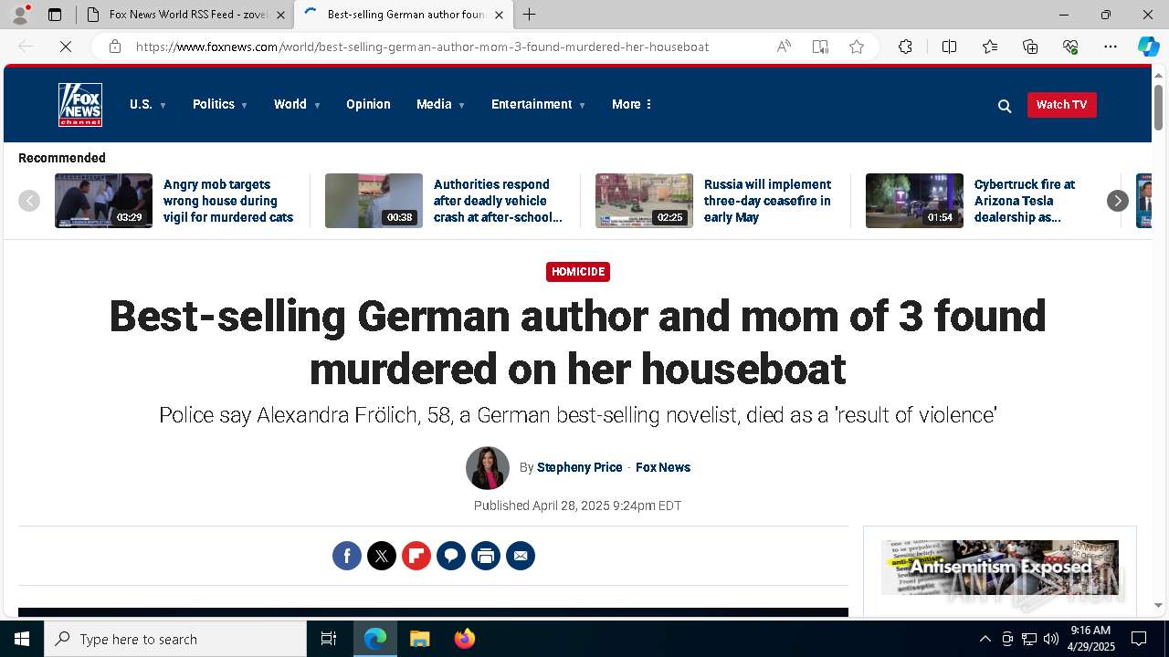The width and height of the screenshot is (1169, 657).
Task: Share article on Facebook
Action: point(347,556)
